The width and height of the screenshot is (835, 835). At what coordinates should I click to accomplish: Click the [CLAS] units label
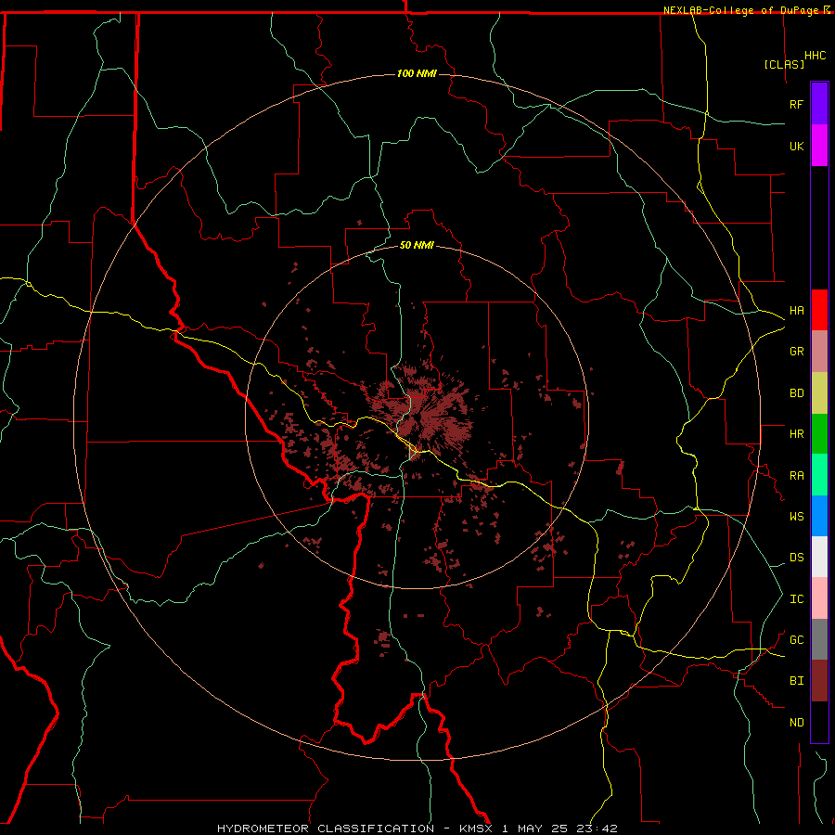[784, 64]
